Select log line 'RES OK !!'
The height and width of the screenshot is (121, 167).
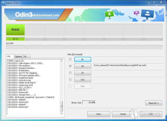[17, 90]
